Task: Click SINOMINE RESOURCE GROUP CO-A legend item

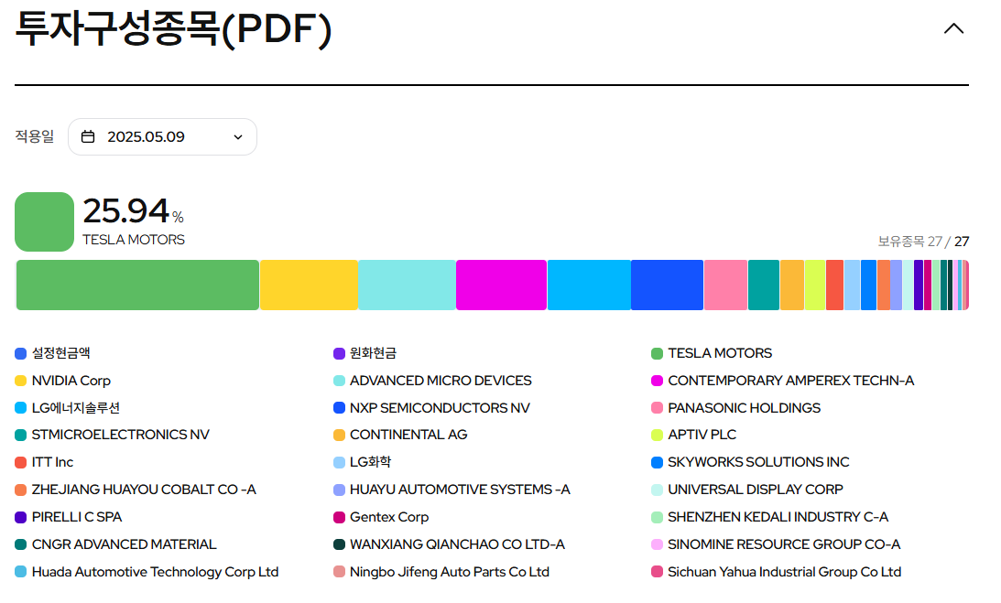Action: 776,544
